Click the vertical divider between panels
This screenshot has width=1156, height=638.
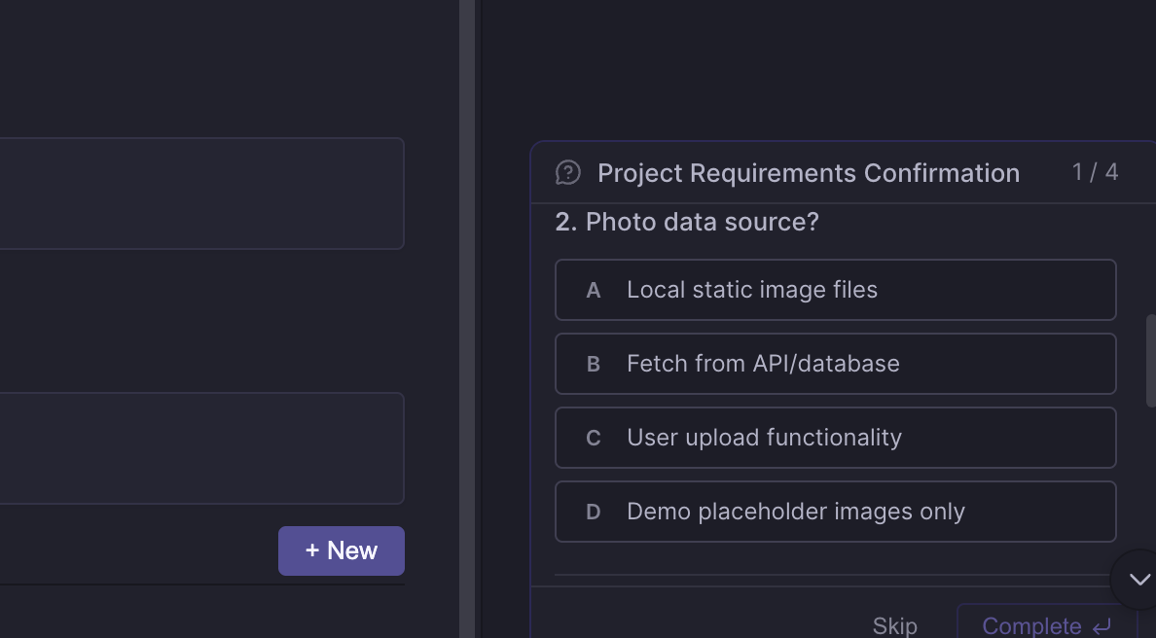(467, 319)
